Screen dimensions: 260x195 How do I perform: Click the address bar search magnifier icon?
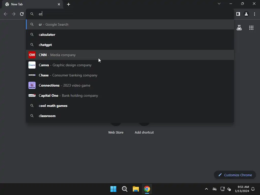[x=32, y=14]
